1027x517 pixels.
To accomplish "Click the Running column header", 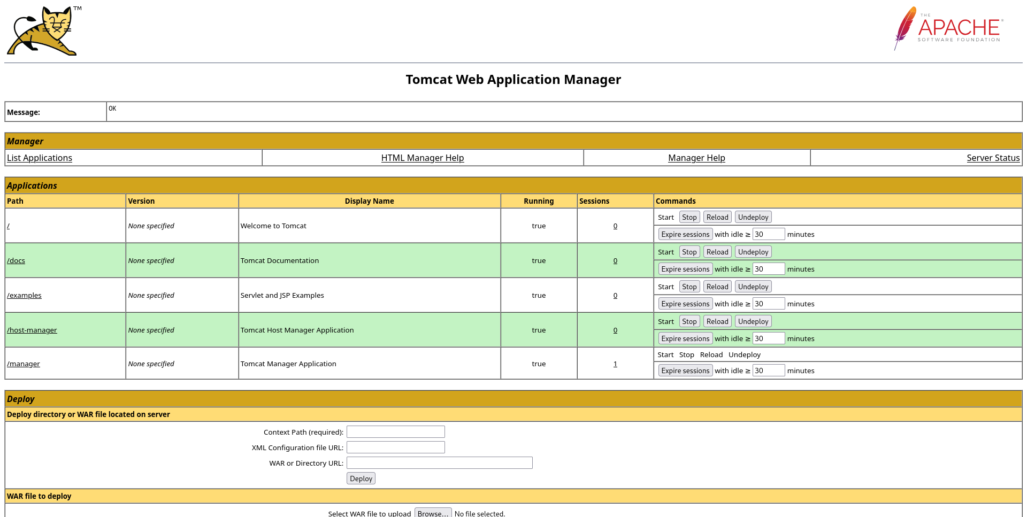I will pyautogui.click(x=539, y=201).
